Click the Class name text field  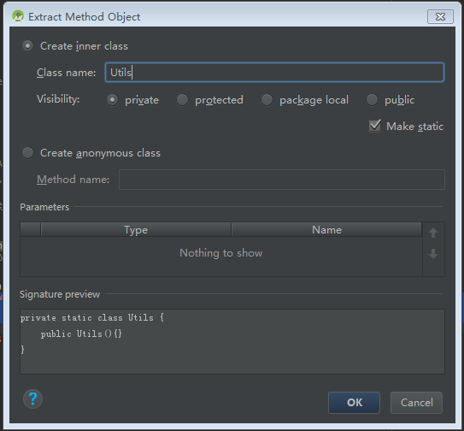(x=274, y=73)
